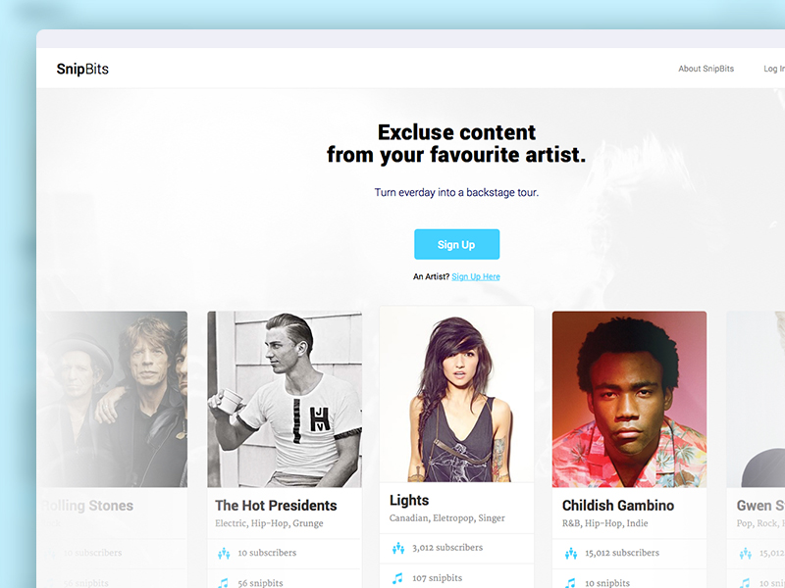785x588 pixels.
Task: Click The Hot Presidents subscribers icon
Action: pos(224,553)
